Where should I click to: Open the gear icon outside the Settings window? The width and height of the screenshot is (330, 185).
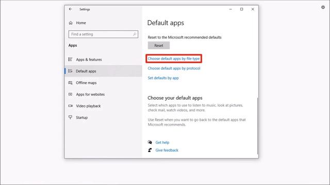(323, 7)
